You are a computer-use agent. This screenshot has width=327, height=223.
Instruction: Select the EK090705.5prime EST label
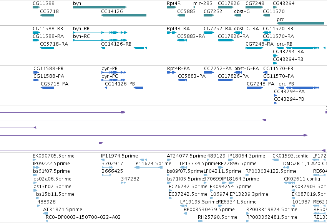click(x=53, y=156)
